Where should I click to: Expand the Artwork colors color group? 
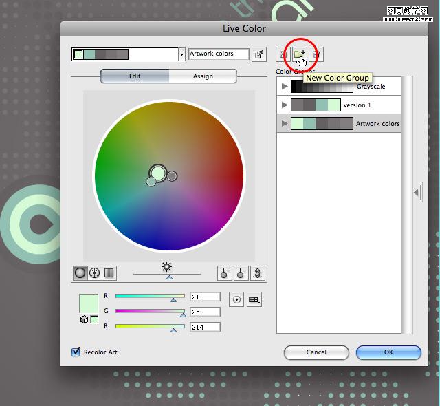[285, 123]
